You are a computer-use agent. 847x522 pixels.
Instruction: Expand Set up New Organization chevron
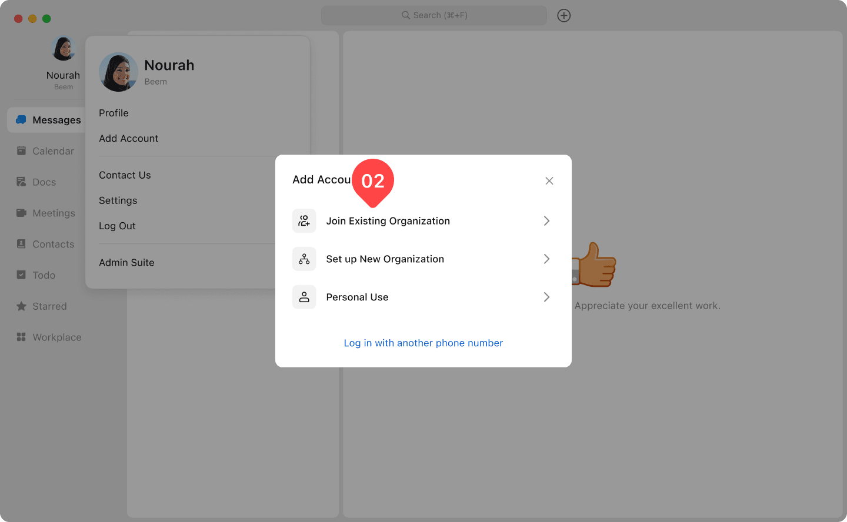click(x=546, y=259)
